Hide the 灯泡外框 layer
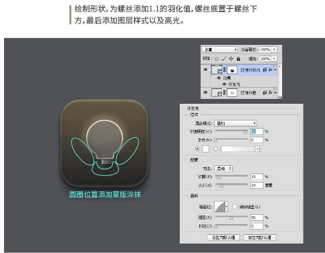 (205, 92)
